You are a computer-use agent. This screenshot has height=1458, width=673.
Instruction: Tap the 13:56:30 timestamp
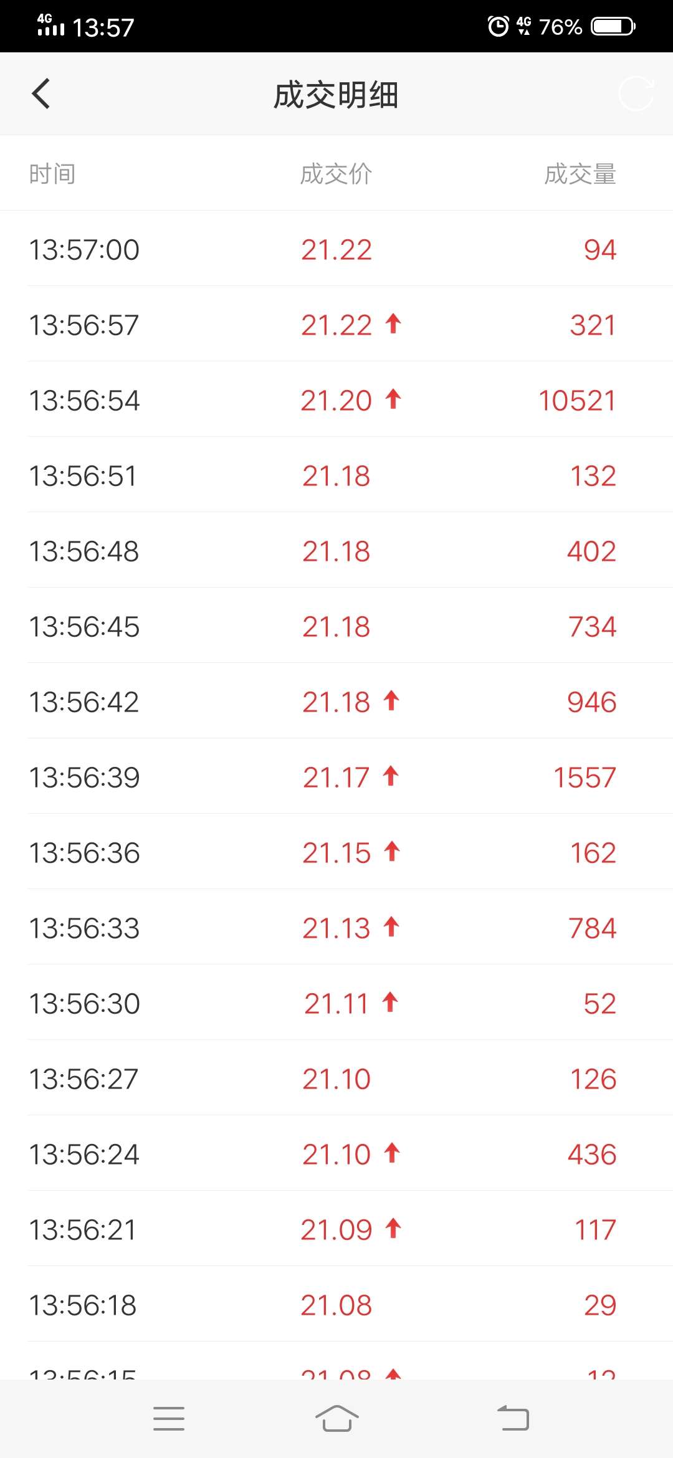pyautogui.click(x=85, y=1004)
